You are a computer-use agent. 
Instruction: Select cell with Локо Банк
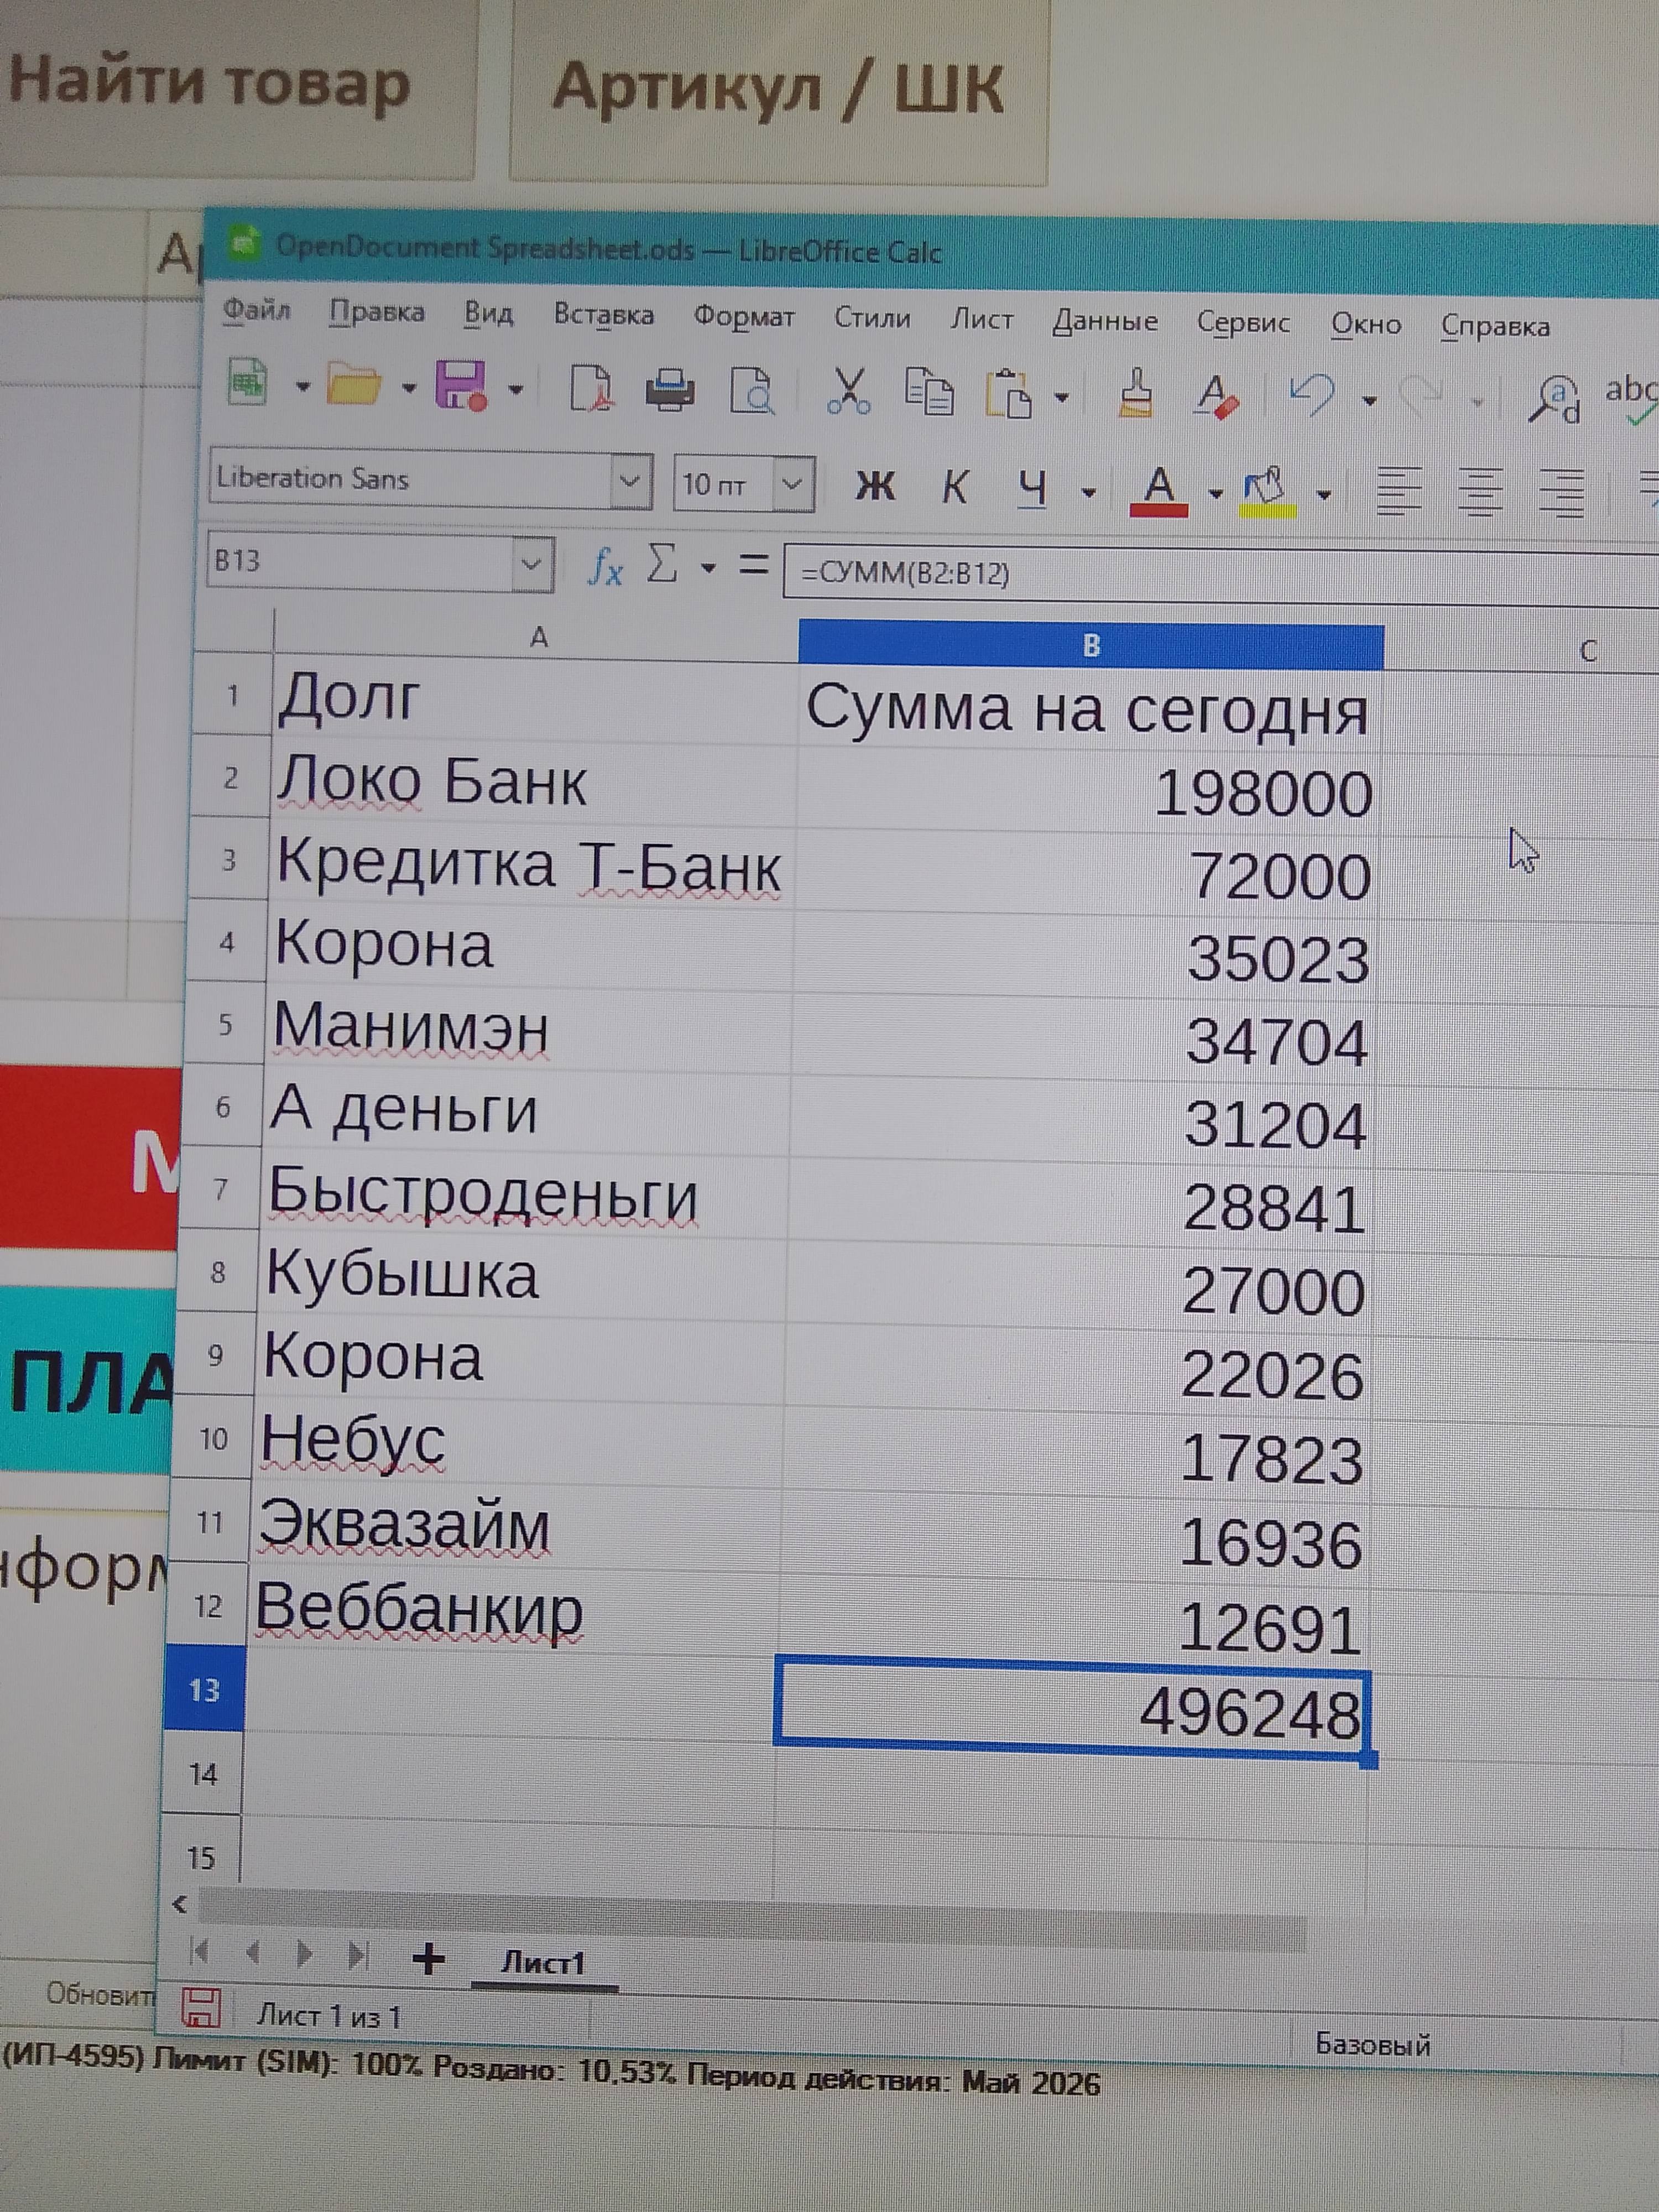click(x=534, y=781)
